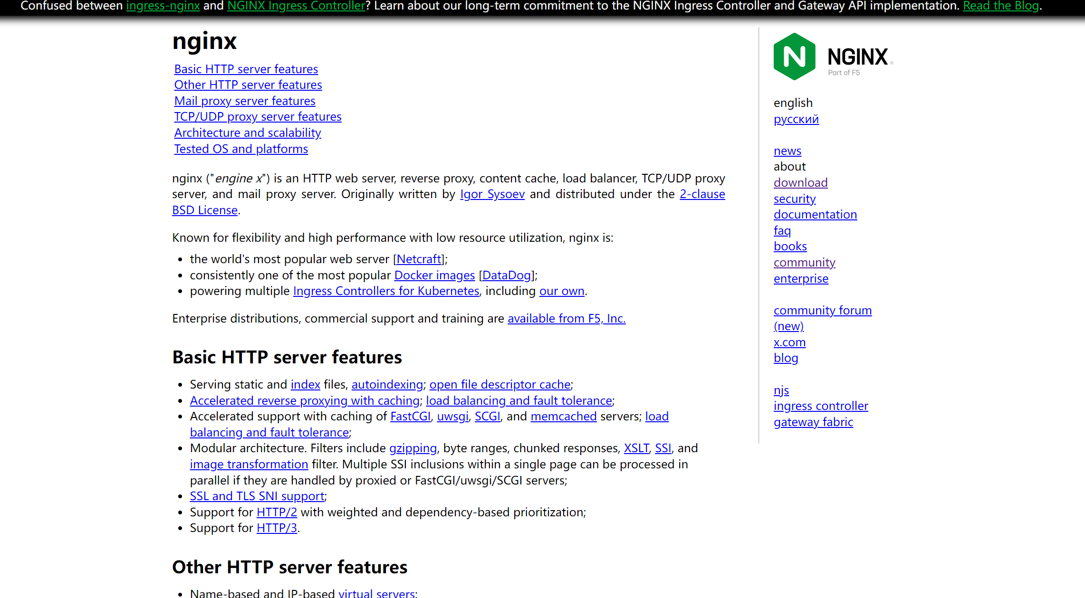Open available from F5, Inc. link
This screenshot has height=598, width=1085.
pos(566,318)
